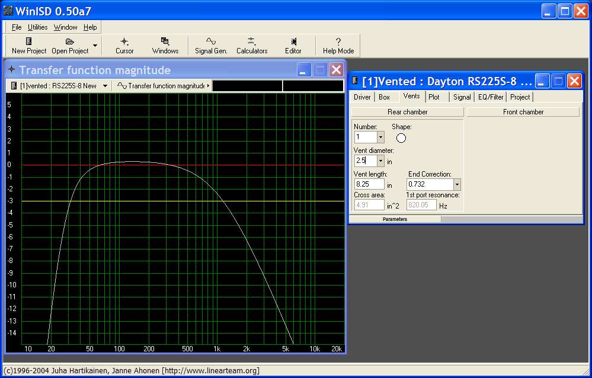This screenshot has height=378, width=592.
Task: Open the Windows toolbar menu
Action: pyautogui.click(x=165, y=46)
